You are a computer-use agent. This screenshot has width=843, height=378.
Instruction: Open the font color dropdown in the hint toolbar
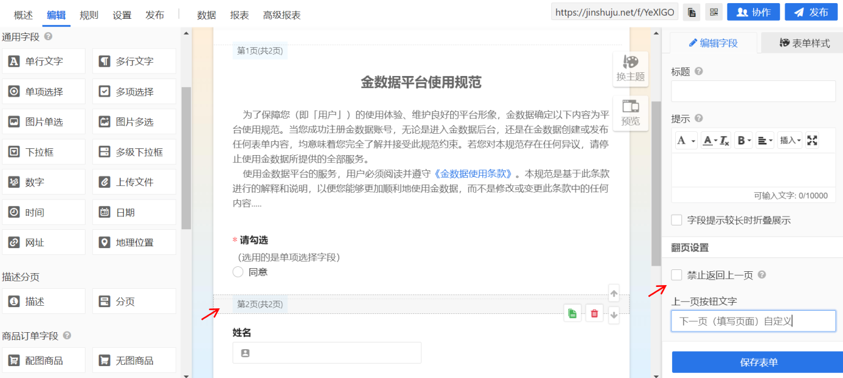tap(709, 140)
